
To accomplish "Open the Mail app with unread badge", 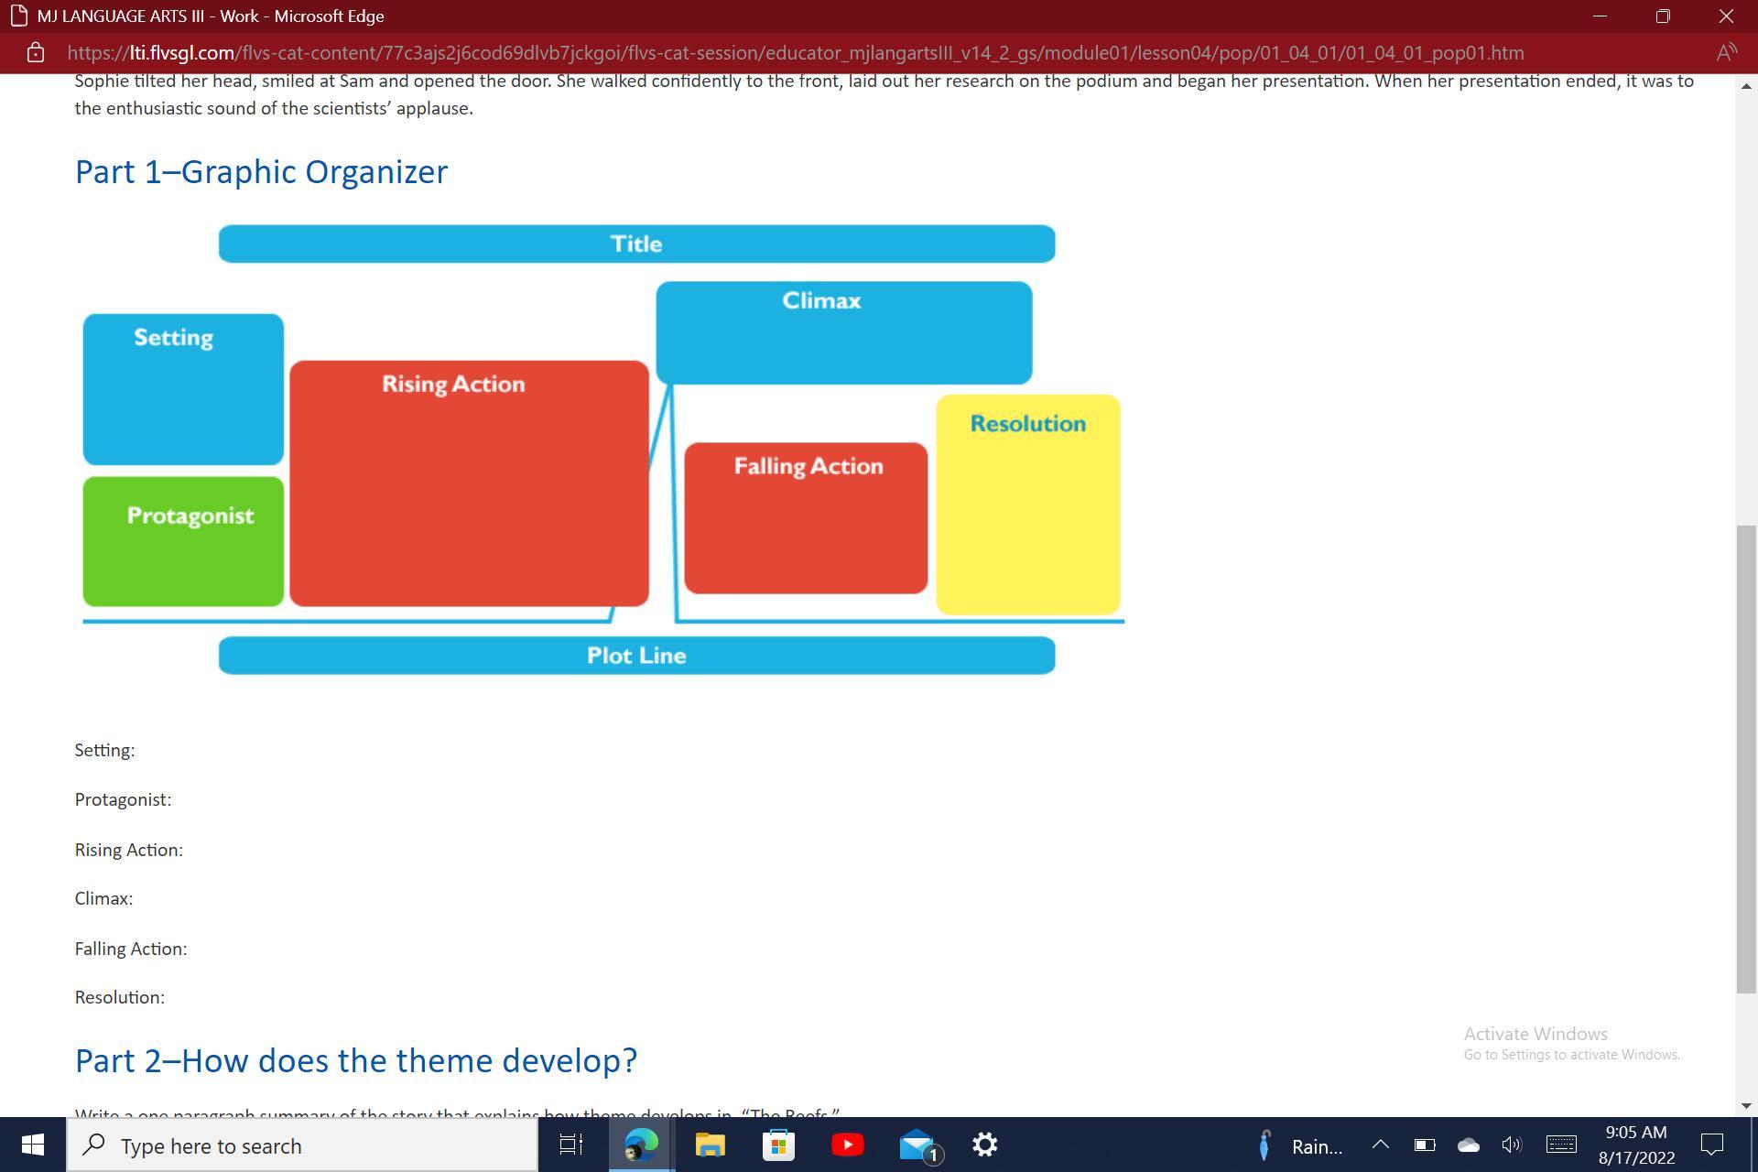I will pyautogui.click(x=917, y=1145).
